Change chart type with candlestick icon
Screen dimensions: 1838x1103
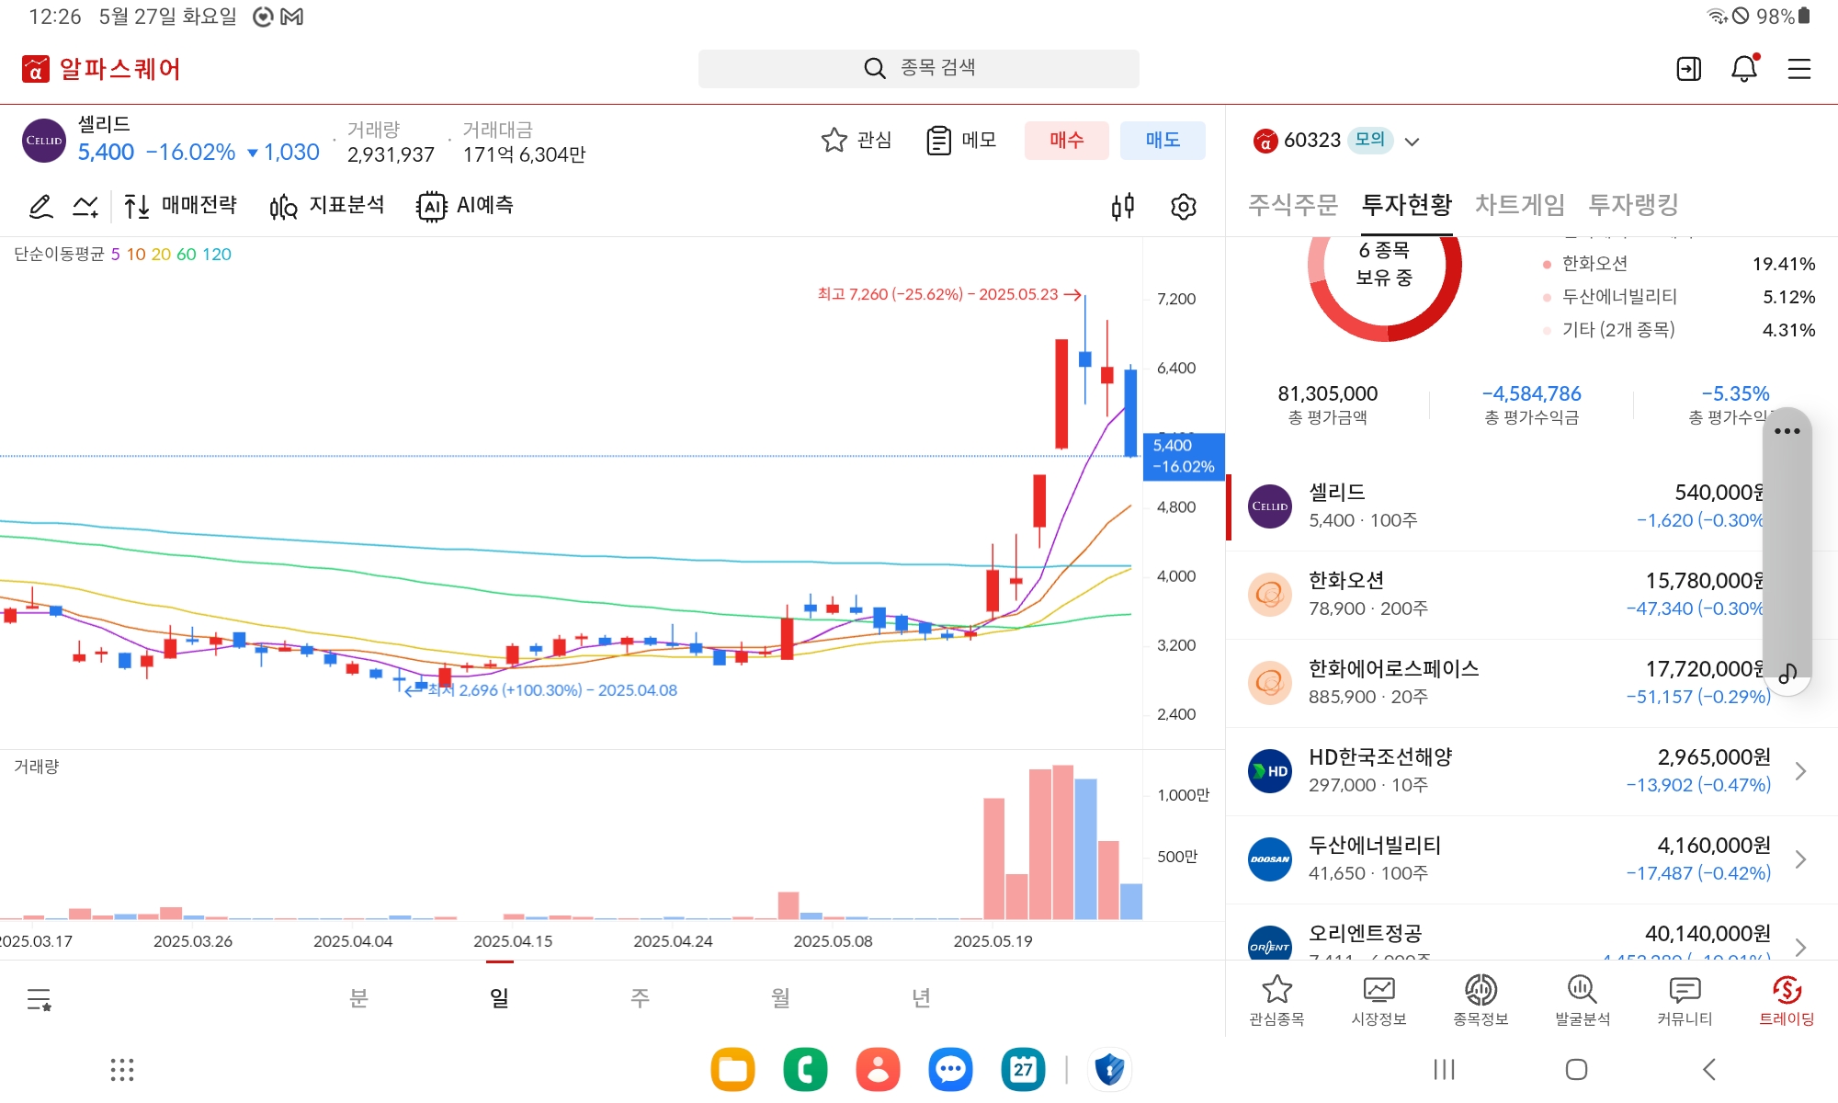(x=1122, y=206)
